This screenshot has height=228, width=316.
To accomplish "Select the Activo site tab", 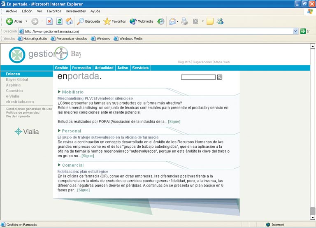I will [123, 68].
